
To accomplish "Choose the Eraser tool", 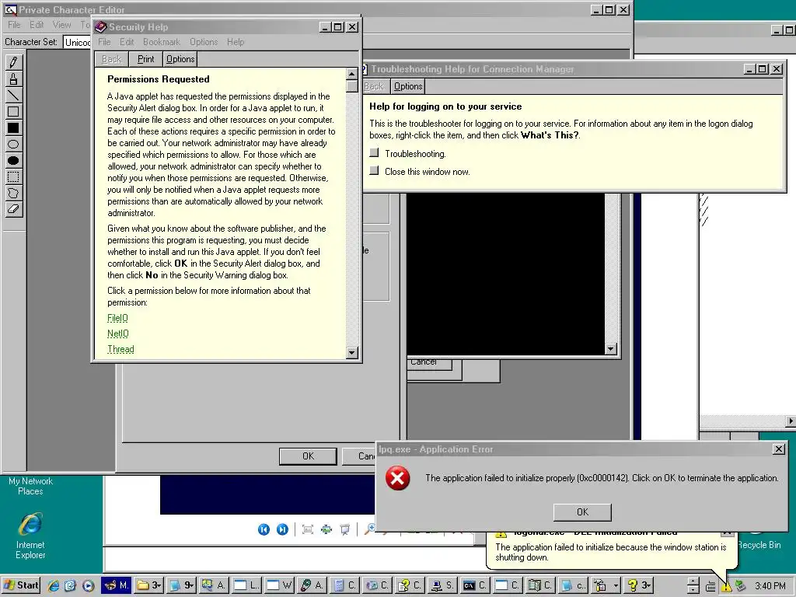I will tap(13, 209).
